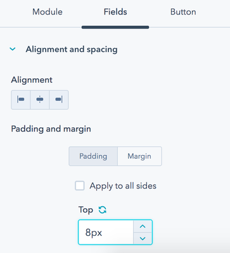This screenshot has height=253, width=230.
Task: Click the underline beneath the Fields tab
Action: pyautogui.click(x=115, y=27)
